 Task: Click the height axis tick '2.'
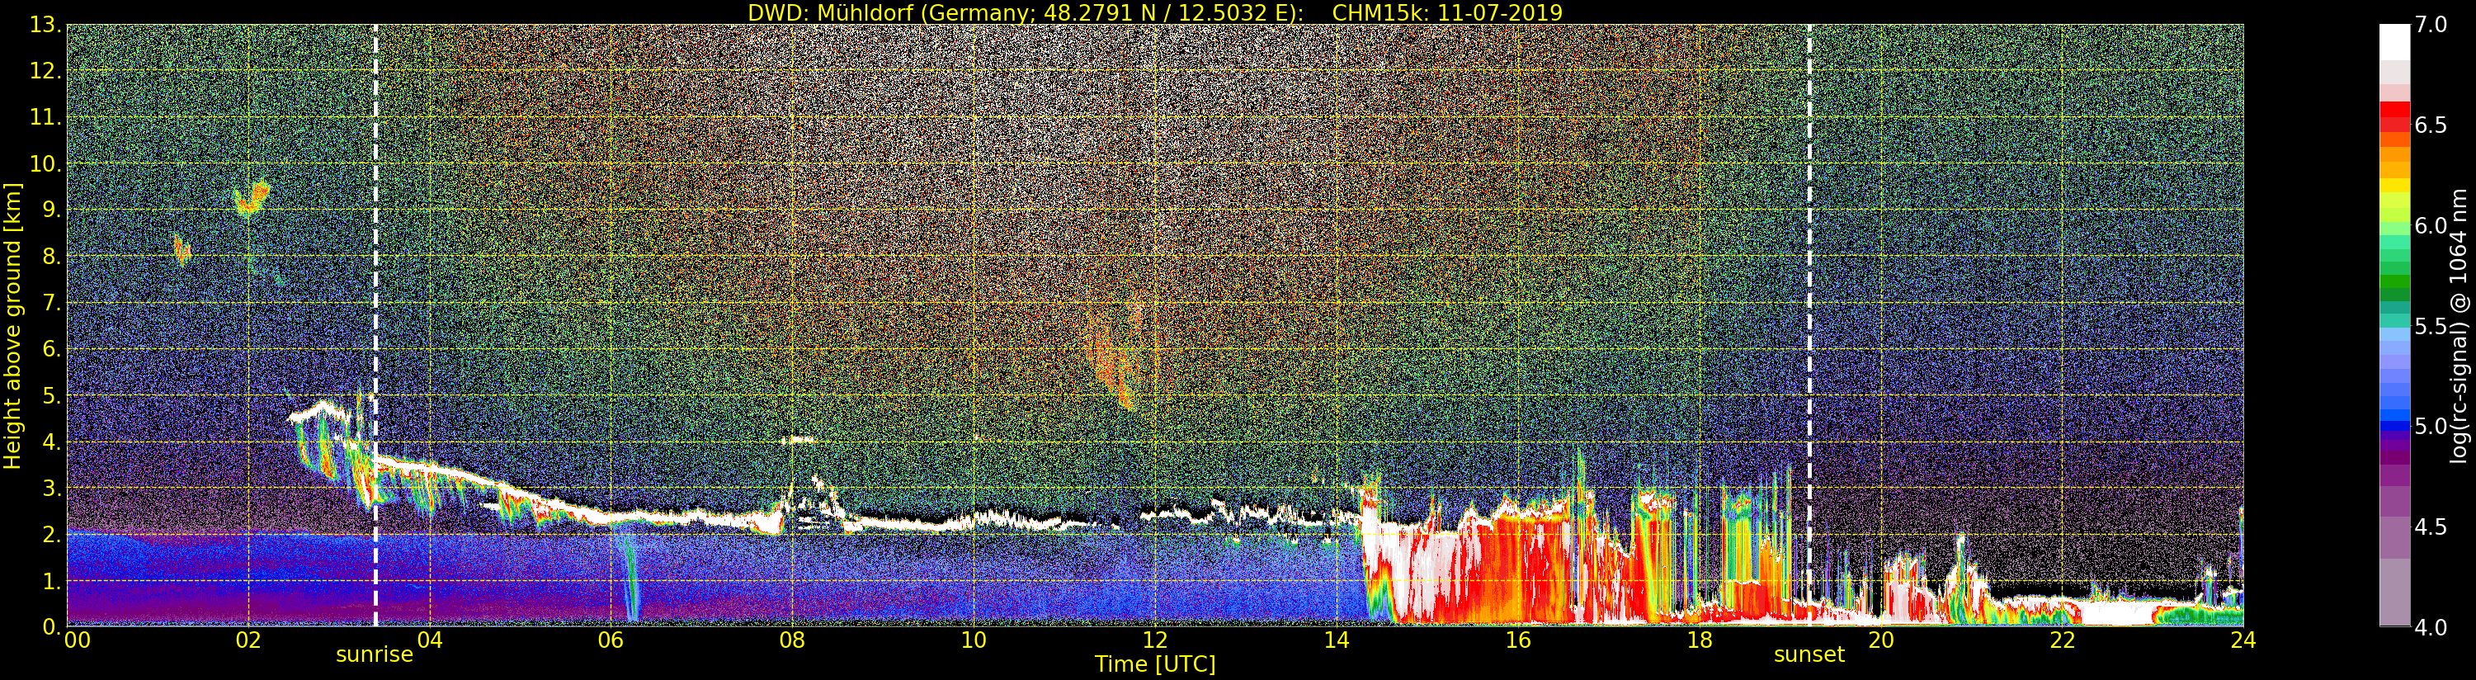tap(51, 535)
